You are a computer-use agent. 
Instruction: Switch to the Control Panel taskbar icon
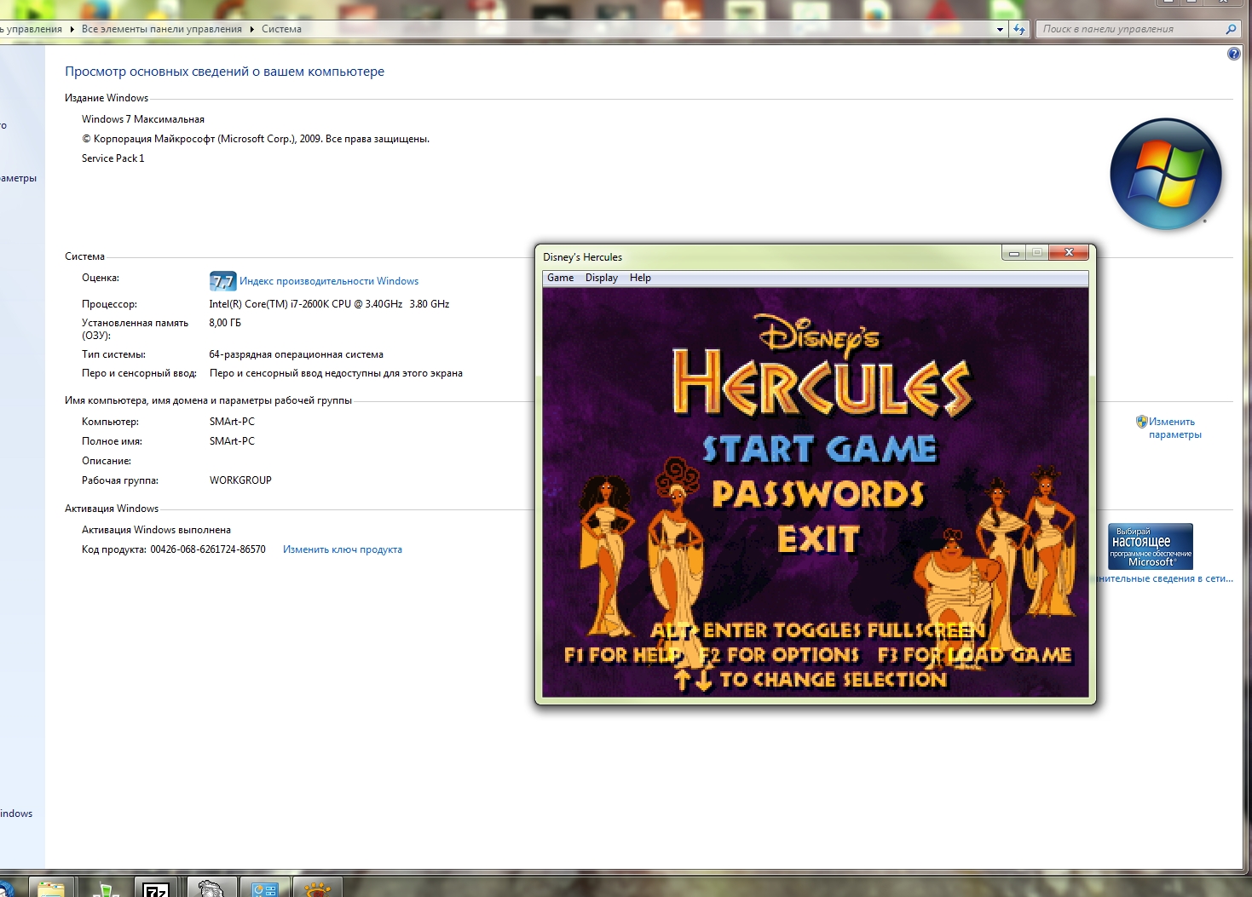[x=265, y=888]
